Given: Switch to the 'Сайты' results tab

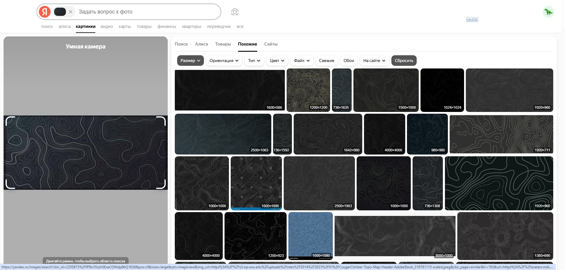Looking at the screenshot, I should point(271,44).
